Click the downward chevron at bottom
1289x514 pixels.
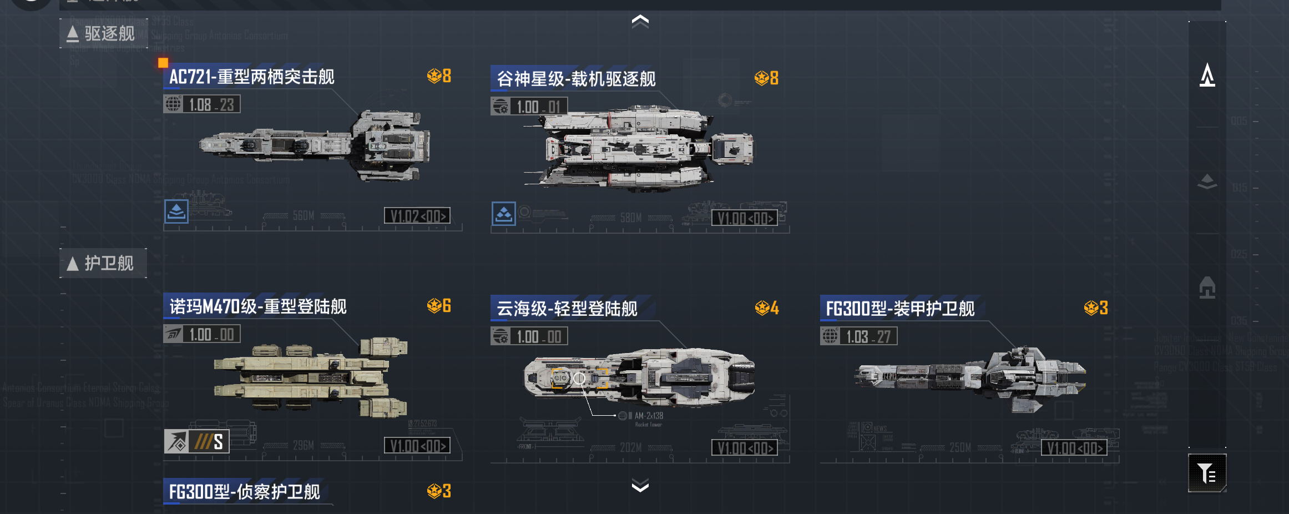pyautogui.click(x=640, y=486)
